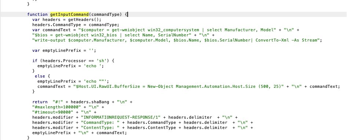Click the "CommandType: " header string line
Image resolution: width=347 pixels, height=140 pixels.
143,122
